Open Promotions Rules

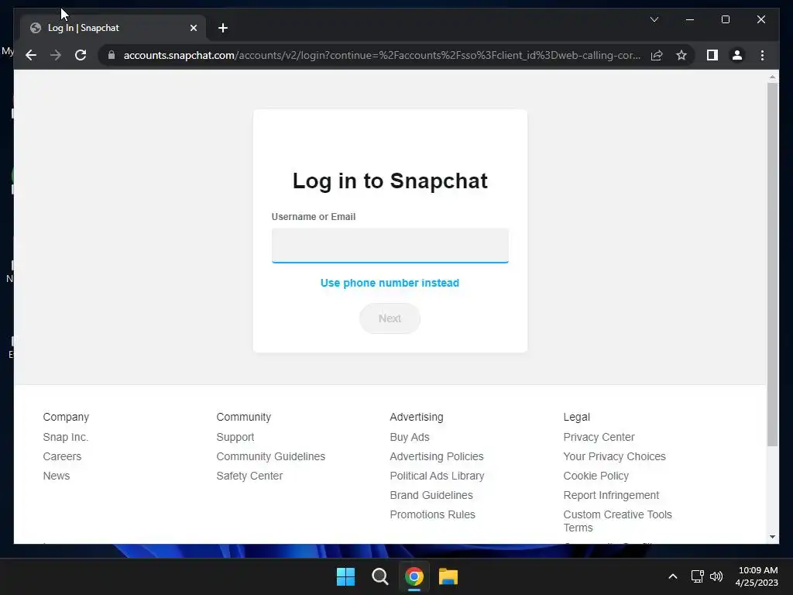[432, 514]
